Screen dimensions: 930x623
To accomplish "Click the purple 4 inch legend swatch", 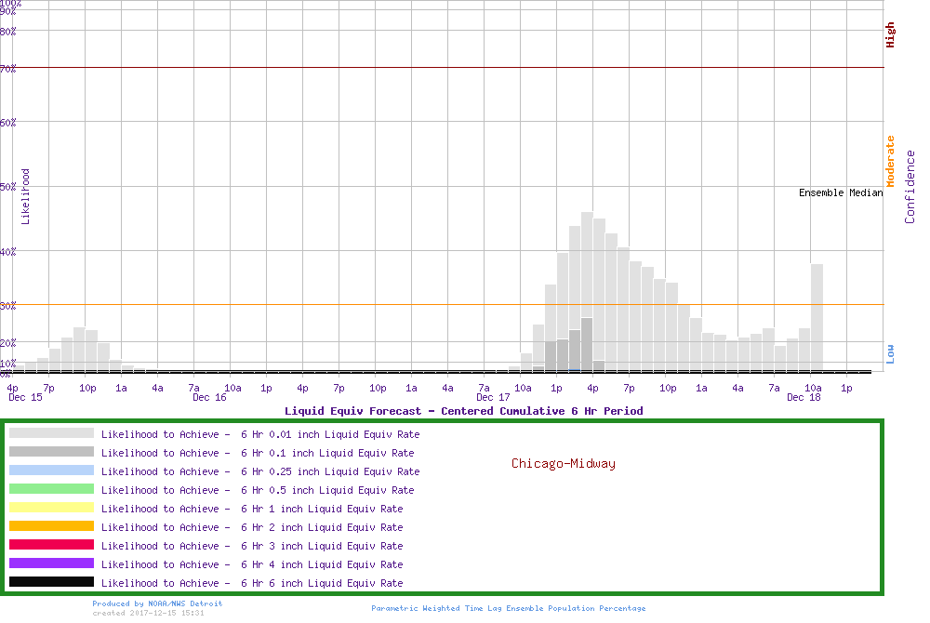I will click(51, 563).
